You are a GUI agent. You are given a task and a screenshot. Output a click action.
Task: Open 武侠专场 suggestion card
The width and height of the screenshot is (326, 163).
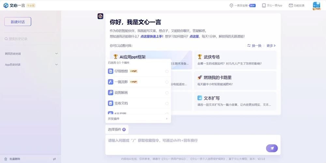pos(235,60)
